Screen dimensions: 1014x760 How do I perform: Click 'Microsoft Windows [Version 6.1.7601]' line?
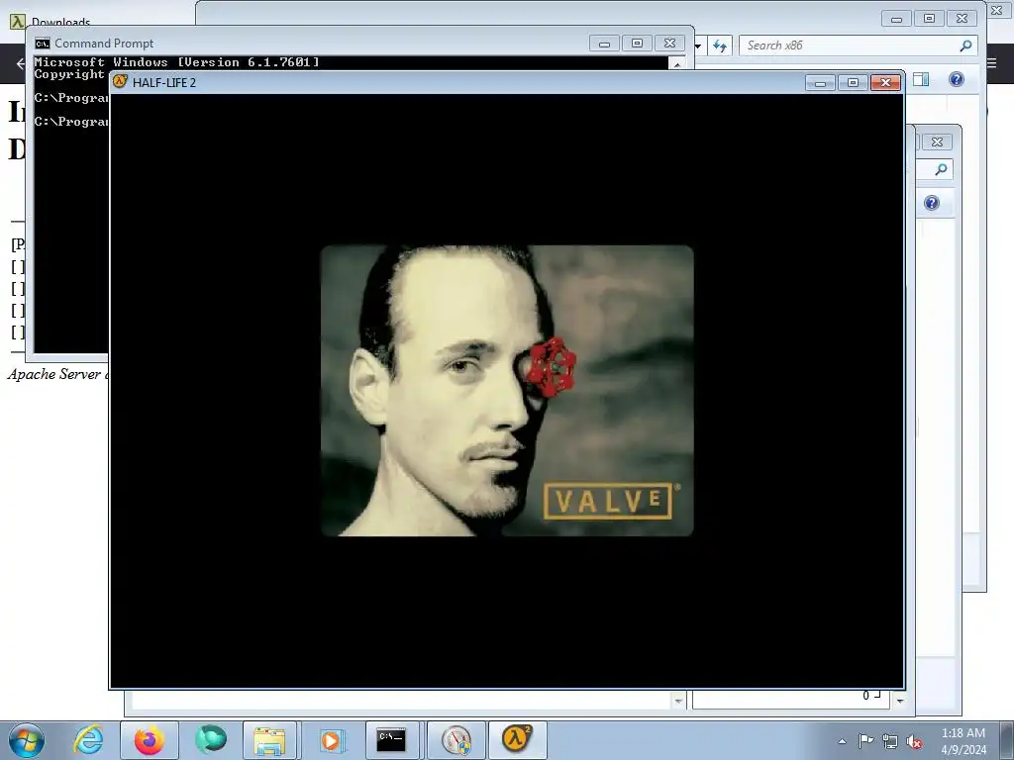pos(176,62)
